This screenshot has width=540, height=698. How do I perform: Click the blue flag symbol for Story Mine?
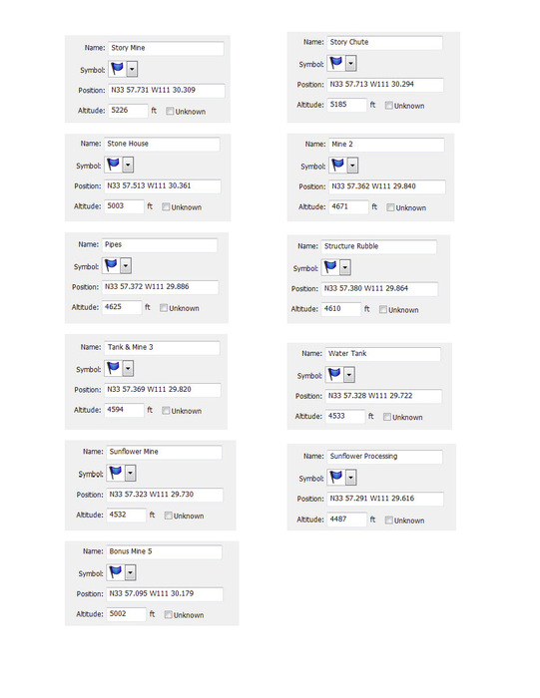coord(117,69)
